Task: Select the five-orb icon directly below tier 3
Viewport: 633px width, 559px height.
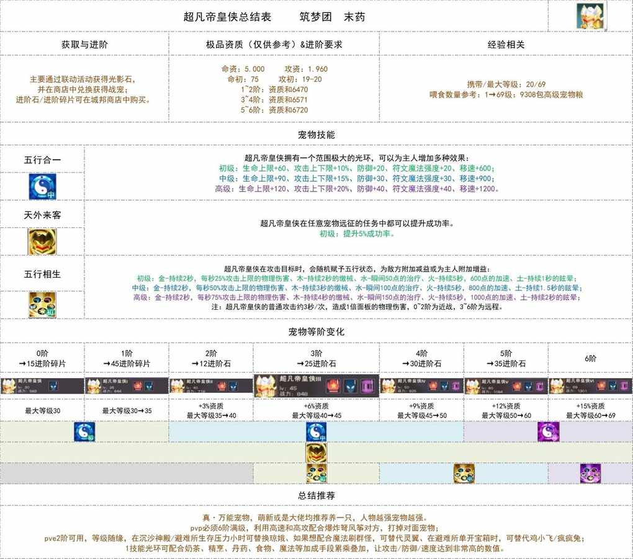Action: coord(316,473)
